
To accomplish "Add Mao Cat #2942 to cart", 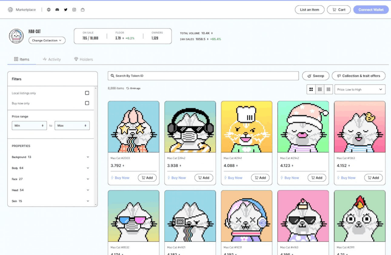I will (x=317, y=178).
